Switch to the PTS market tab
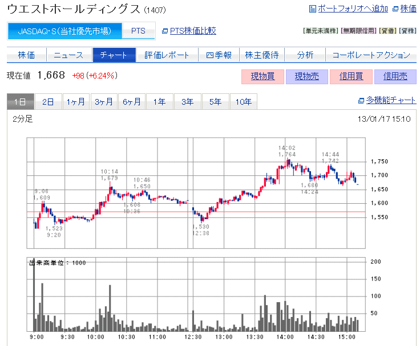420x346 pixels. [138, 31]
